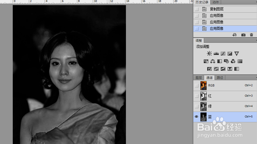
Task: Add a Gradient Map adjustment
Action: click(x=237, y=69)
